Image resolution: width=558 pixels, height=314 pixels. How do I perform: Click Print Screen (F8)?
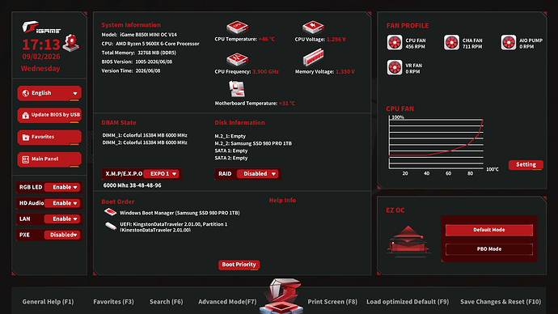pyautogui.click(x=332, y=302)
